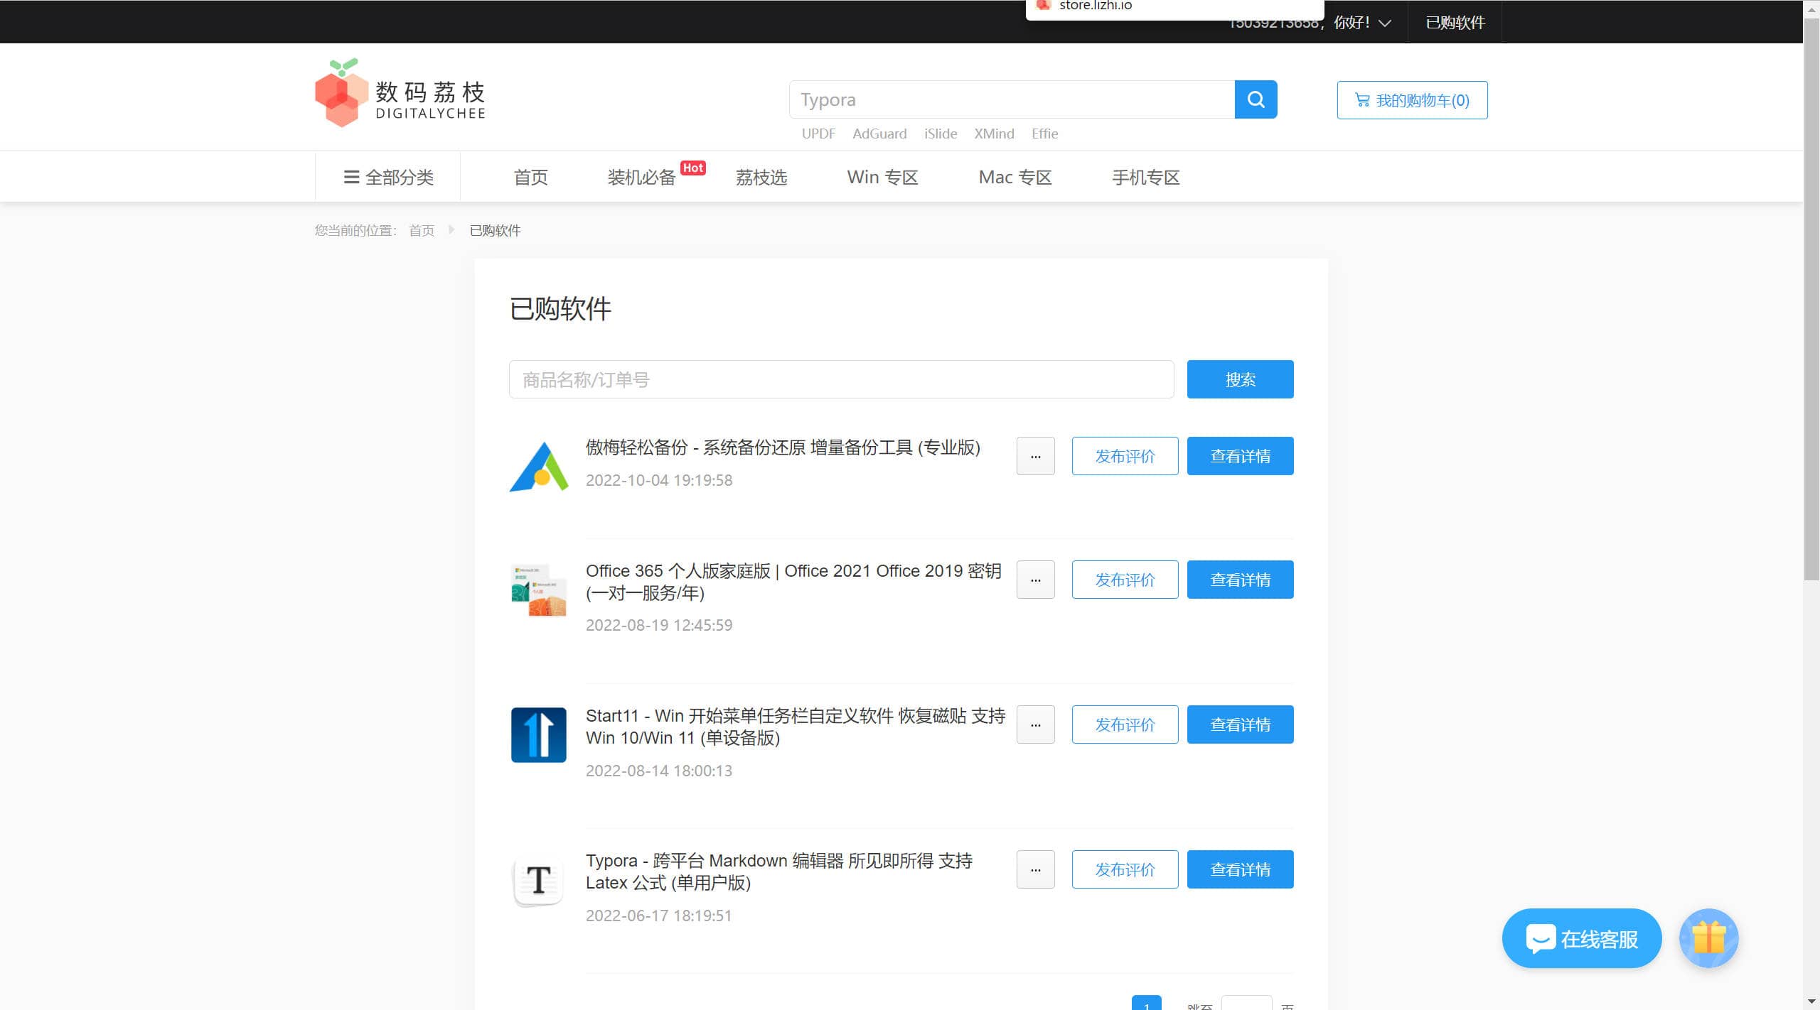Viewport: 1820px width, 1010px height.
Task: Open more options for Office 365
Action: [1035, 580]
